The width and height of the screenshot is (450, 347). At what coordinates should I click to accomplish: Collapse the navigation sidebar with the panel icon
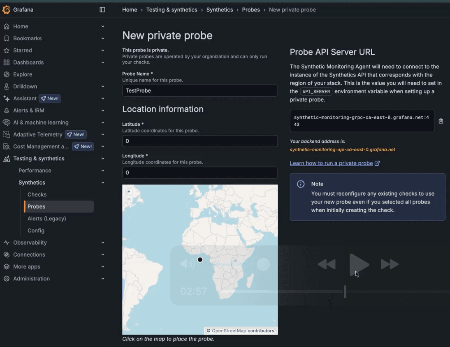point(102,9)
